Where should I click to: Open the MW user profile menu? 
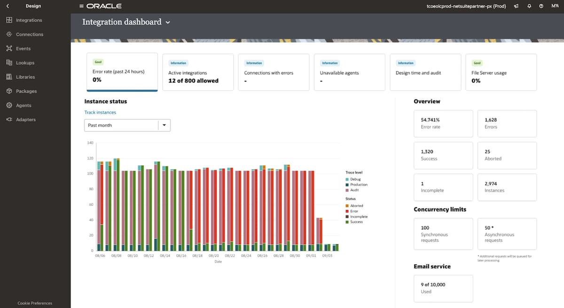(555, 6)
